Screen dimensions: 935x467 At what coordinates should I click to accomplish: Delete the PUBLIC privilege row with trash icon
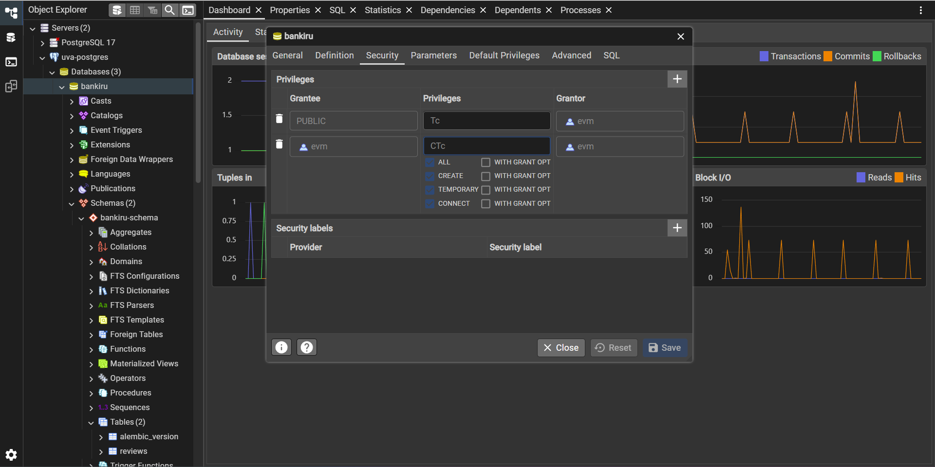click(x=279, y=119)
